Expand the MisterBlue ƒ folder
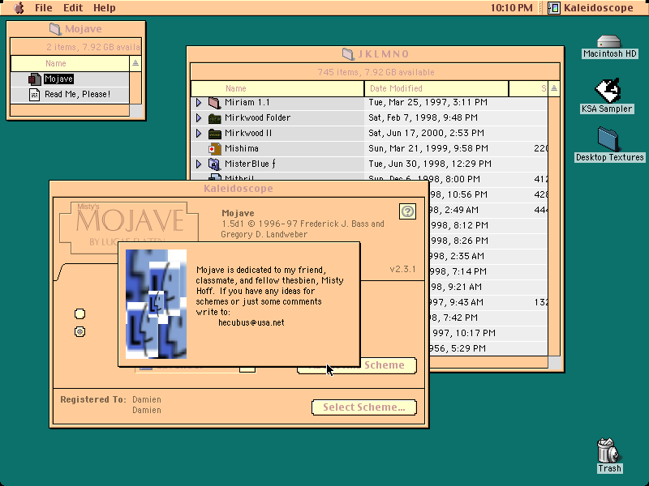The image size is (649, 486). pos(199,164)
